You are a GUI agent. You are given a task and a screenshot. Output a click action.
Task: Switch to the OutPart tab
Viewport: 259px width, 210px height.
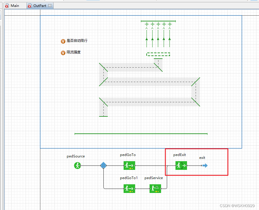pos(40,5)
